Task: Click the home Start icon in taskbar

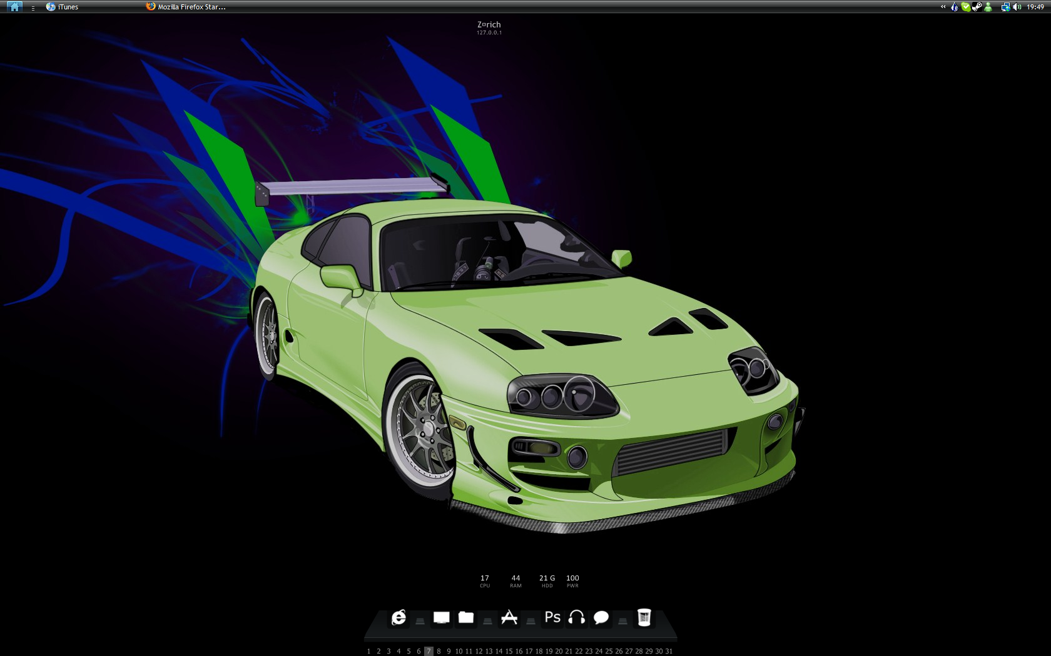Action: 14,7
